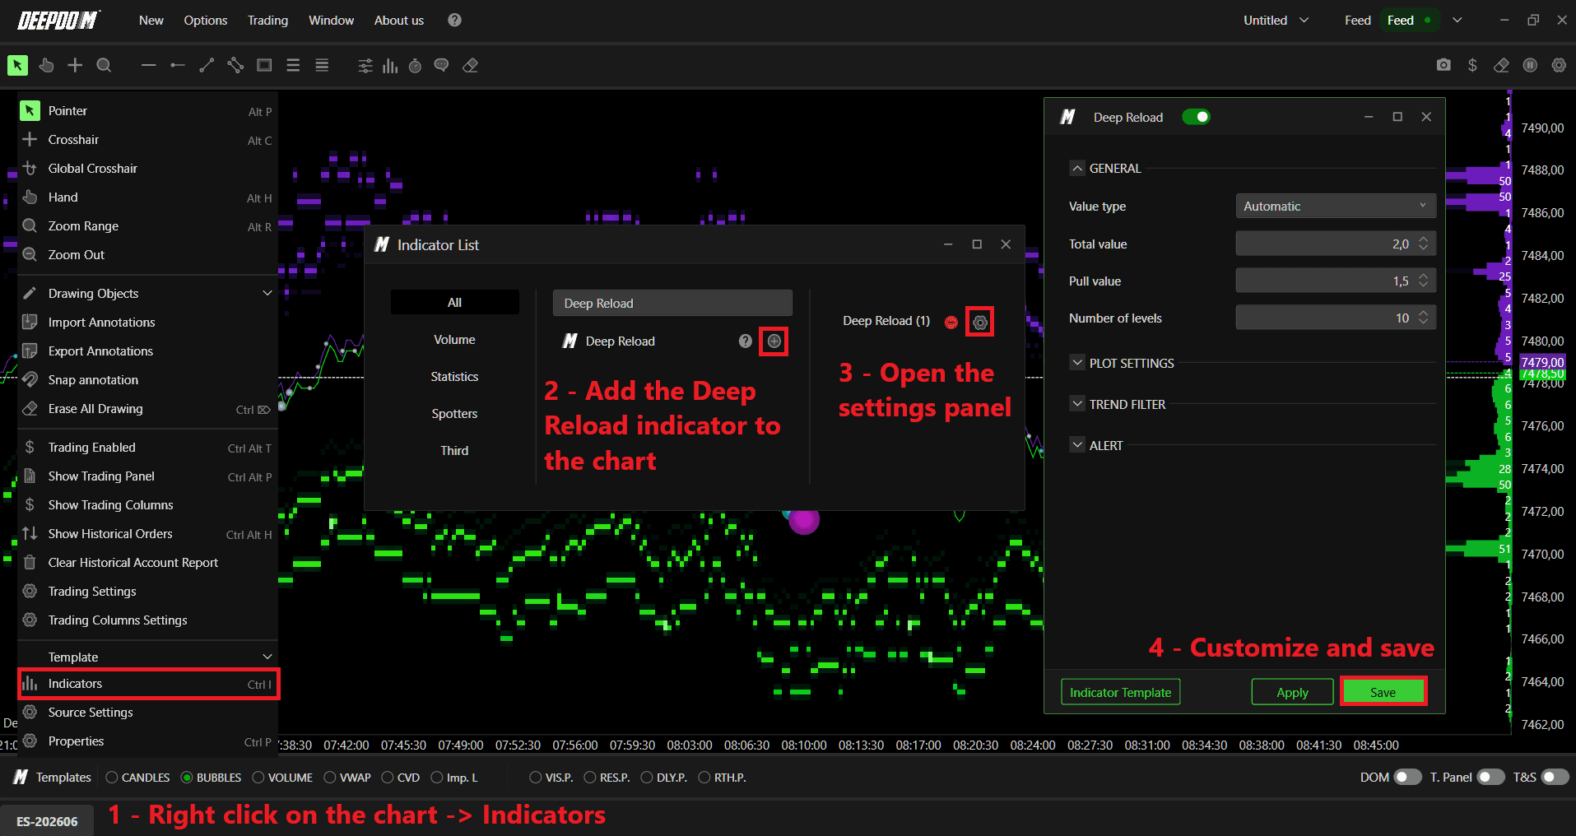Select the Pointer tool in the top toolbar
The width and height of the screenshot is (1576, 836).
[x=17, y=65]
